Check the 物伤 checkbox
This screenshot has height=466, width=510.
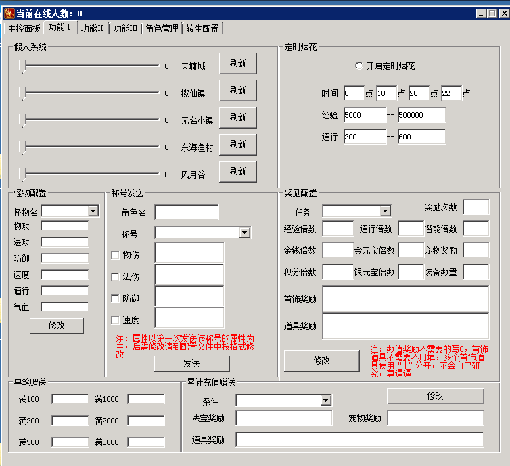[115, 255]
